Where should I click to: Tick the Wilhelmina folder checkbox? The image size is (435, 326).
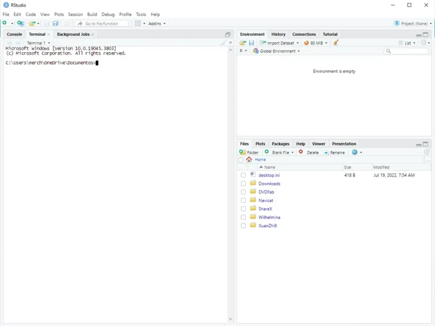243,217
